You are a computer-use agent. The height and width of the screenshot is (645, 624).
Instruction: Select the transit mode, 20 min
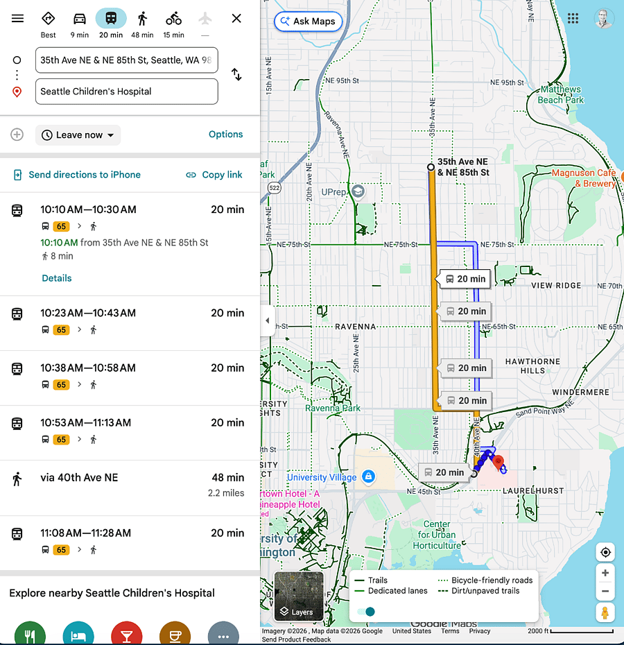111,25
